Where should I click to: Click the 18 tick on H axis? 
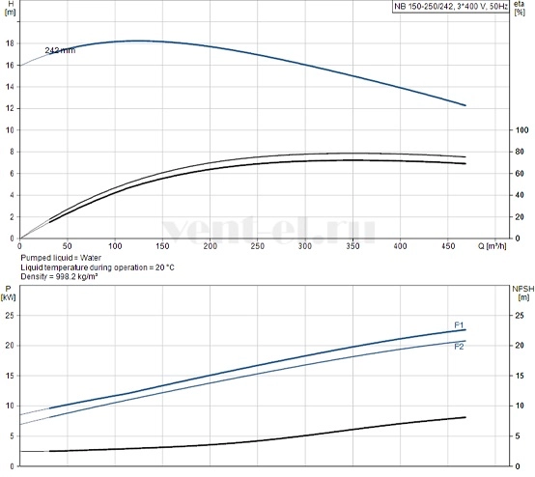click(x=10, y=43)
